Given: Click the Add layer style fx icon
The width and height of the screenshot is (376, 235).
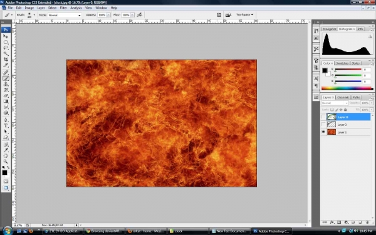Looking at the screenshot, I should click(332, 222).
